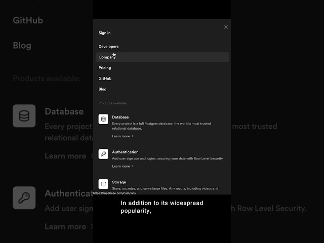This screenshot has height=243, width=324.
Task: Click the supabase.com/company status URL
Action: pos(114,193)
